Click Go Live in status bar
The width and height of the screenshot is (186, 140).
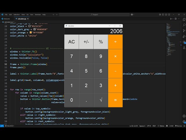178,126
